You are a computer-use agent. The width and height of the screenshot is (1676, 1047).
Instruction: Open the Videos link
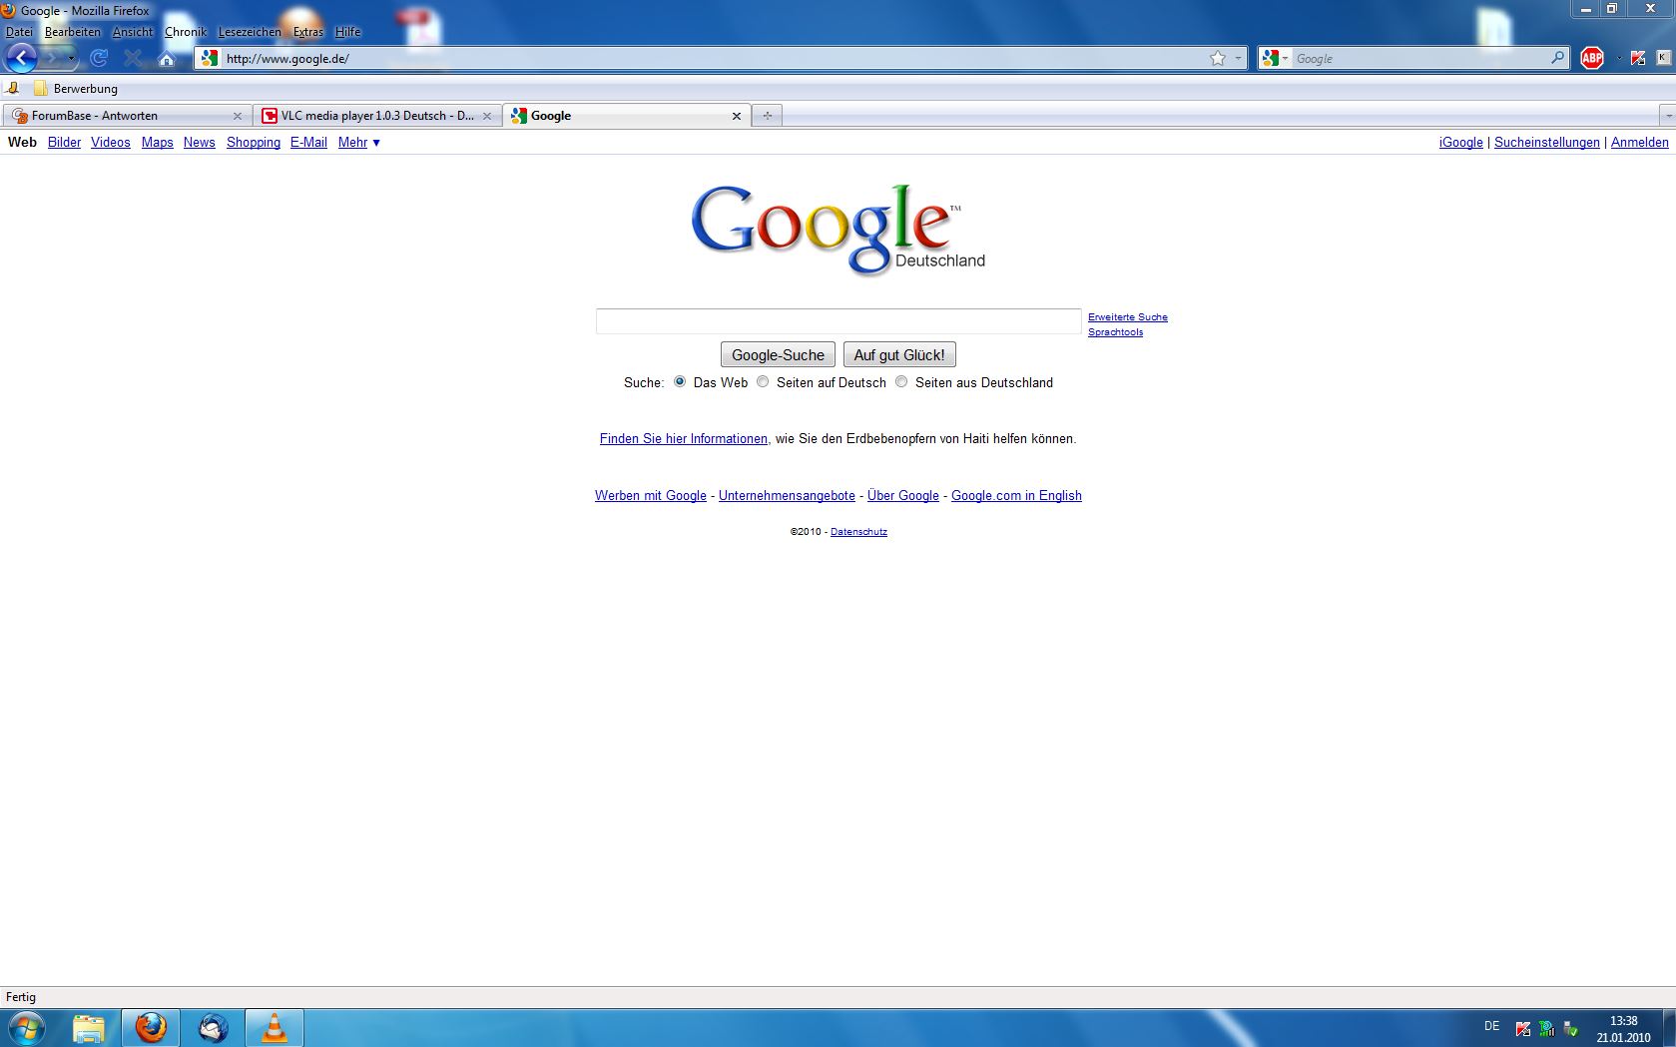tap(111, 143)
